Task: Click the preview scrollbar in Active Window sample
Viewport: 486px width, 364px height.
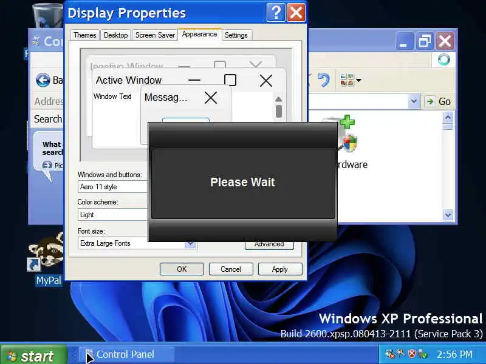Action: click(x=278, y=108)
